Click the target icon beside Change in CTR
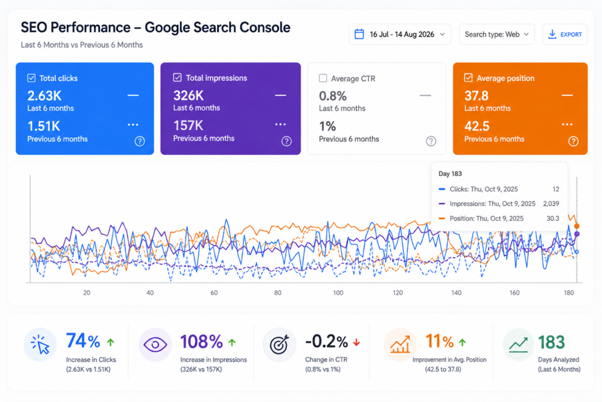The height and width of the screenshot is (402, 602). click(x=279, y=344)
